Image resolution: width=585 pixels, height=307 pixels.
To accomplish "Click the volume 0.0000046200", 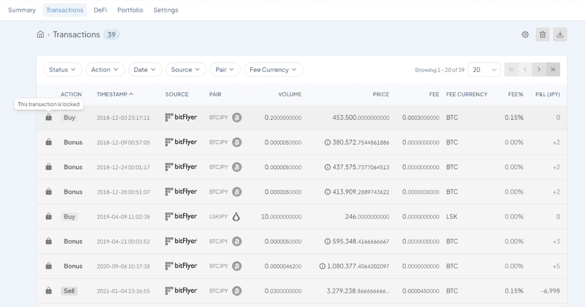I will pyautogui.click(x=283, y=266).
